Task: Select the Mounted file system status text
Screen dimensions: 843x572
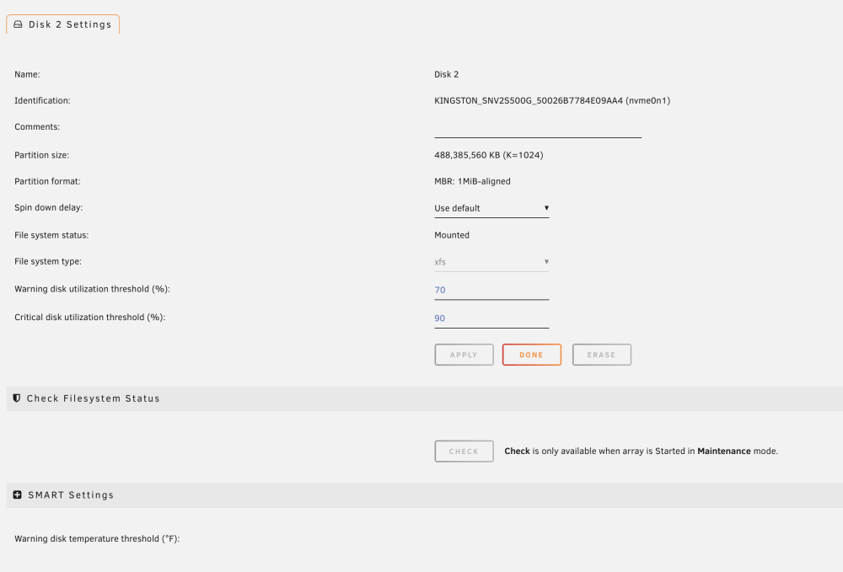Action: [452, 235]
